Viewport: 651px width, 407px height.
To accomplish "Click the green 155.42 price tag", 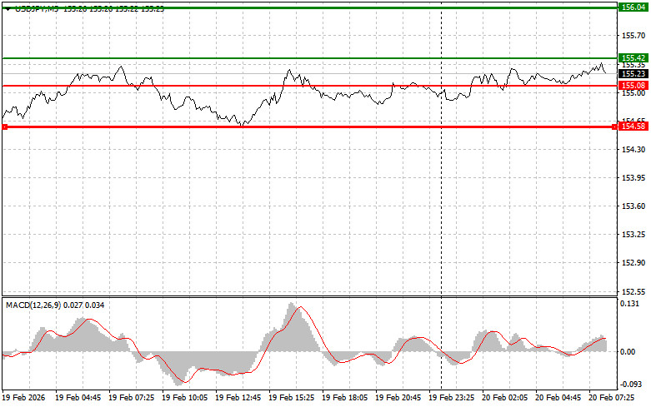I will tap(633, 57).
